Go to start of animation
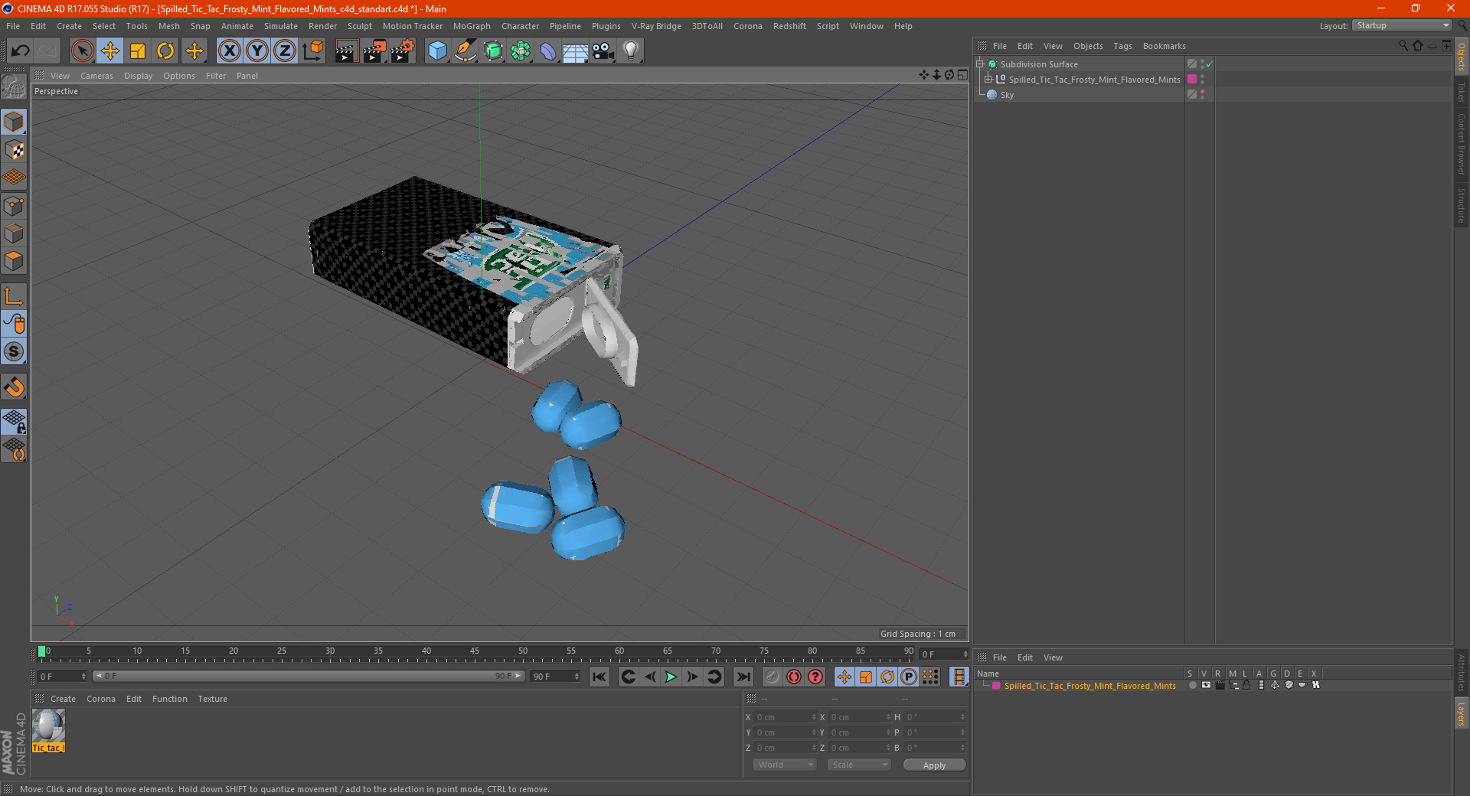The width and height of the screenshot is (1470, 796). click(599, 677)
